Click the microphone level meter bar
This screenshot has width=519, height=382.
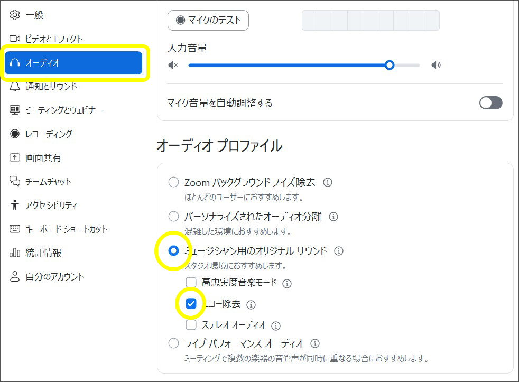370,21
